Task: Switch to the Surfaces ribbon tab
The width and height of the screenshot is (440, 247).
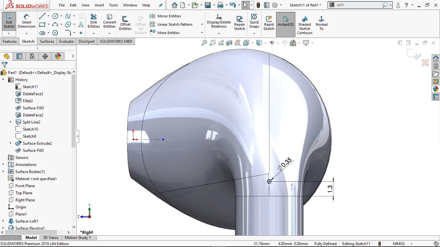Action: tap(47, 41)
